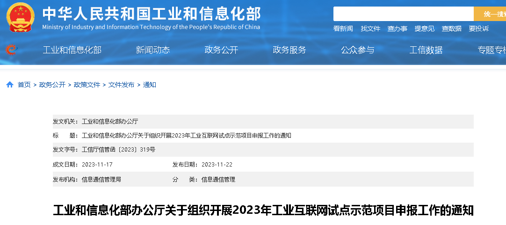Open the 工信数据 nav menu
Image resolution: width=506 pixels, height=225 pixels.
426,50
